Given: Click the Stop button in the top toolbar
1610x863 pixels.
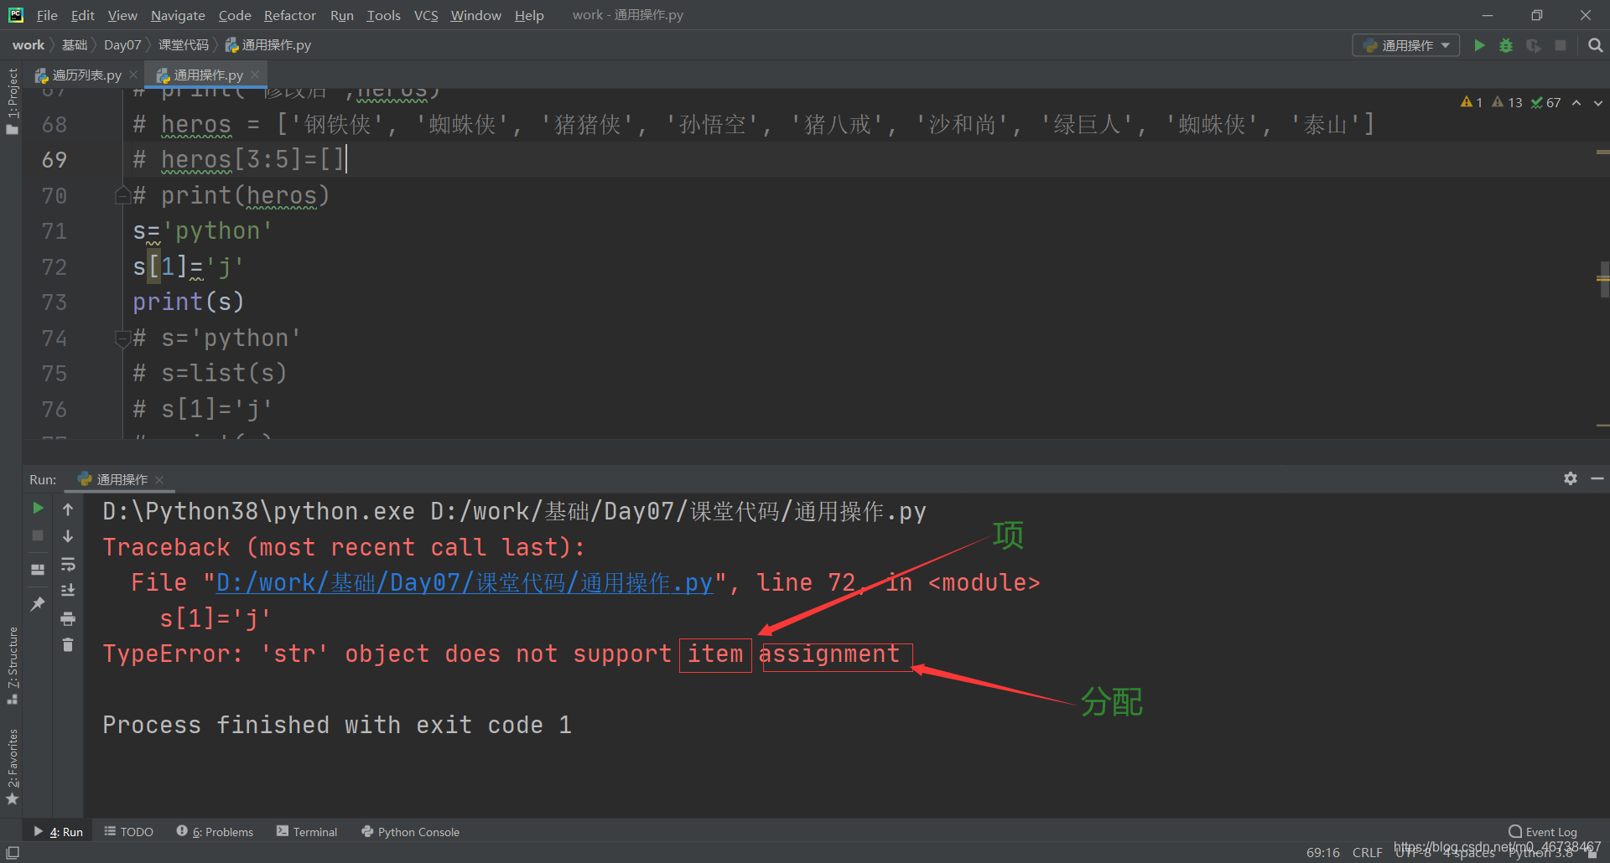Looking at the screenshot, I should pos(1561,45).
